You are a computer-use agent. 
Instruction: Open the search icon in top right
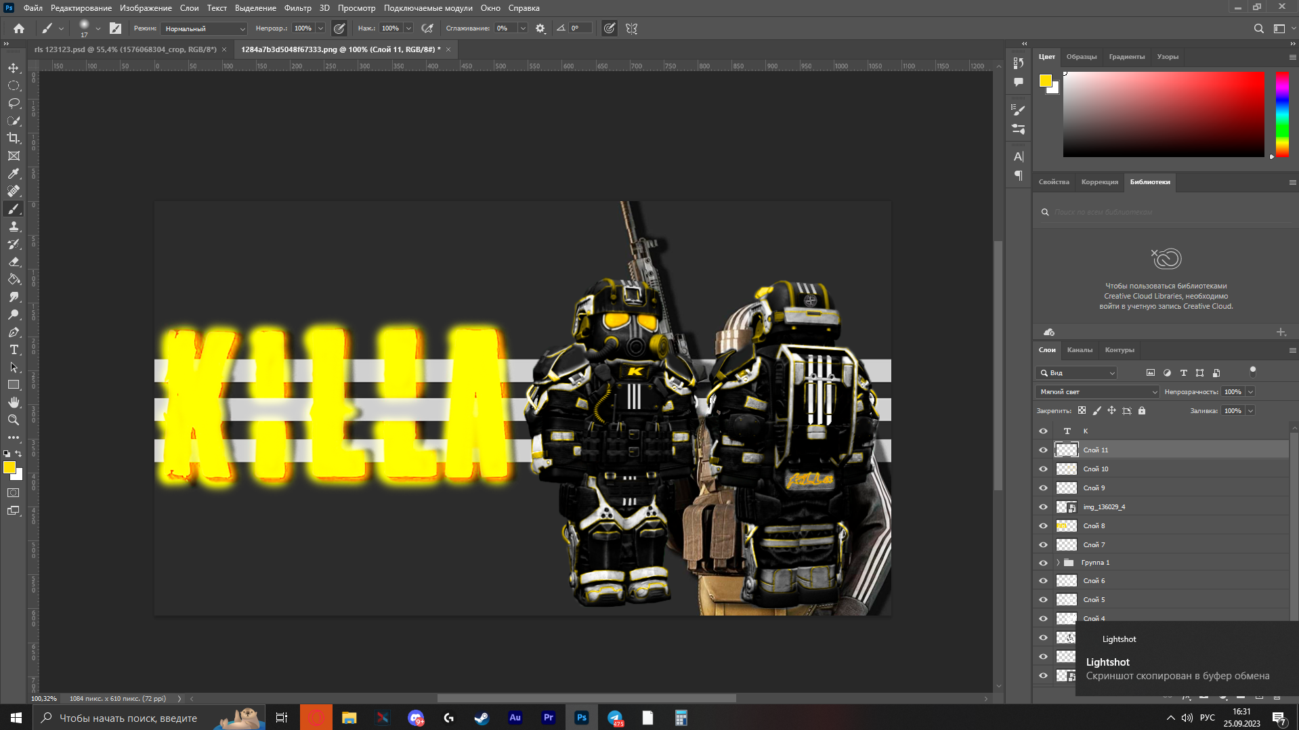[1258, 28]
